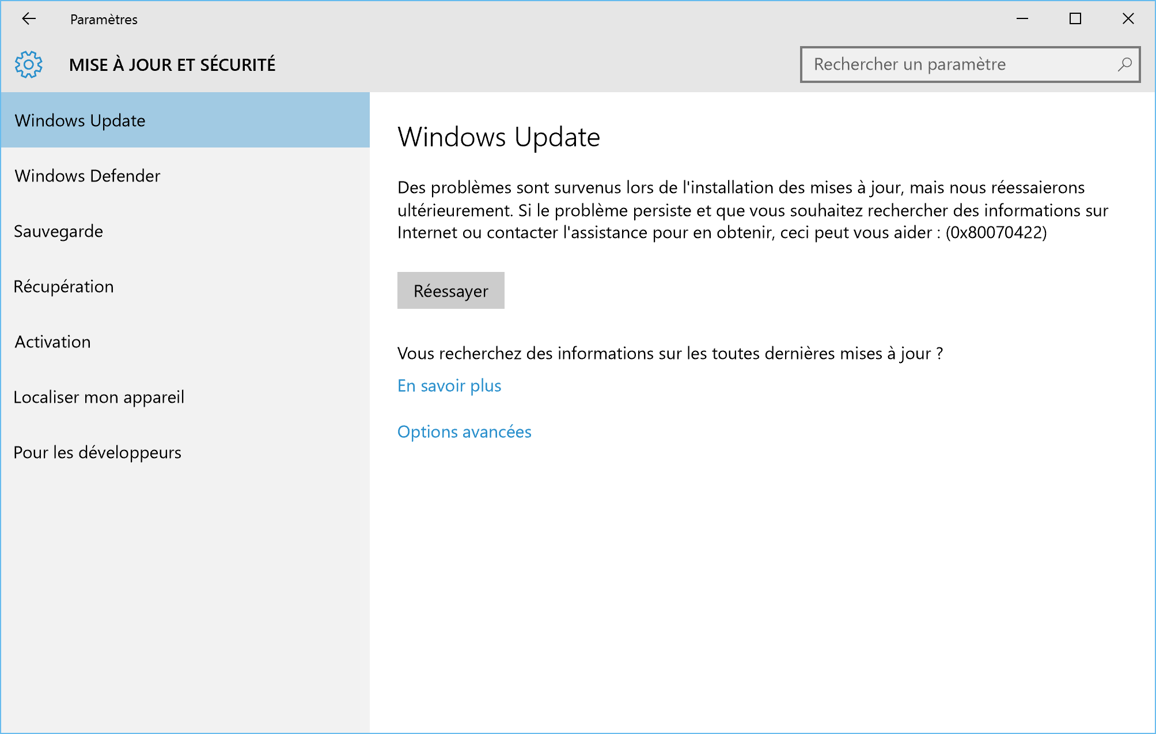
Task: Close the Paramètres window
Action: [x=1128, y=19]
